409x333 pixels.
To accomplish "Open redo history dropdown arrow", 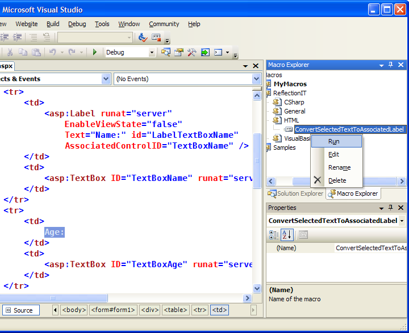I will pyautogui.click(x=81, y=52).
